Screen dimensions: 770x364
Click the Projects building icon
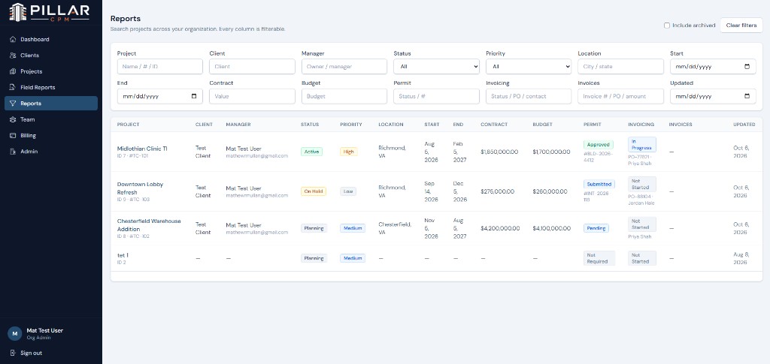click(x=13, y=71)
